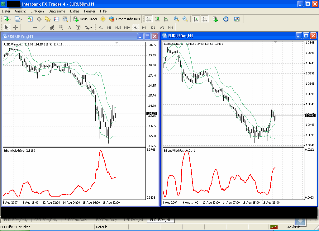Click the Neue Order button
Image resolution: width=319 pixels, height=231 pixels.
85,19
